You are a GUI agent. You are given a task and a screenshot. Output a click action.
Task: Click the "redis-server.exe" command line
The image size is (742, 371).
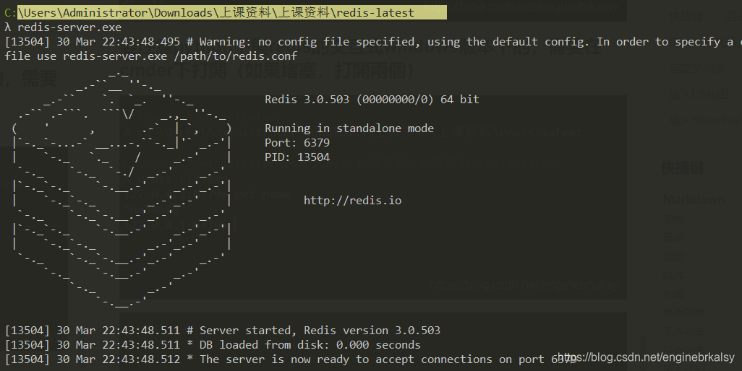(x=64, y=27)
